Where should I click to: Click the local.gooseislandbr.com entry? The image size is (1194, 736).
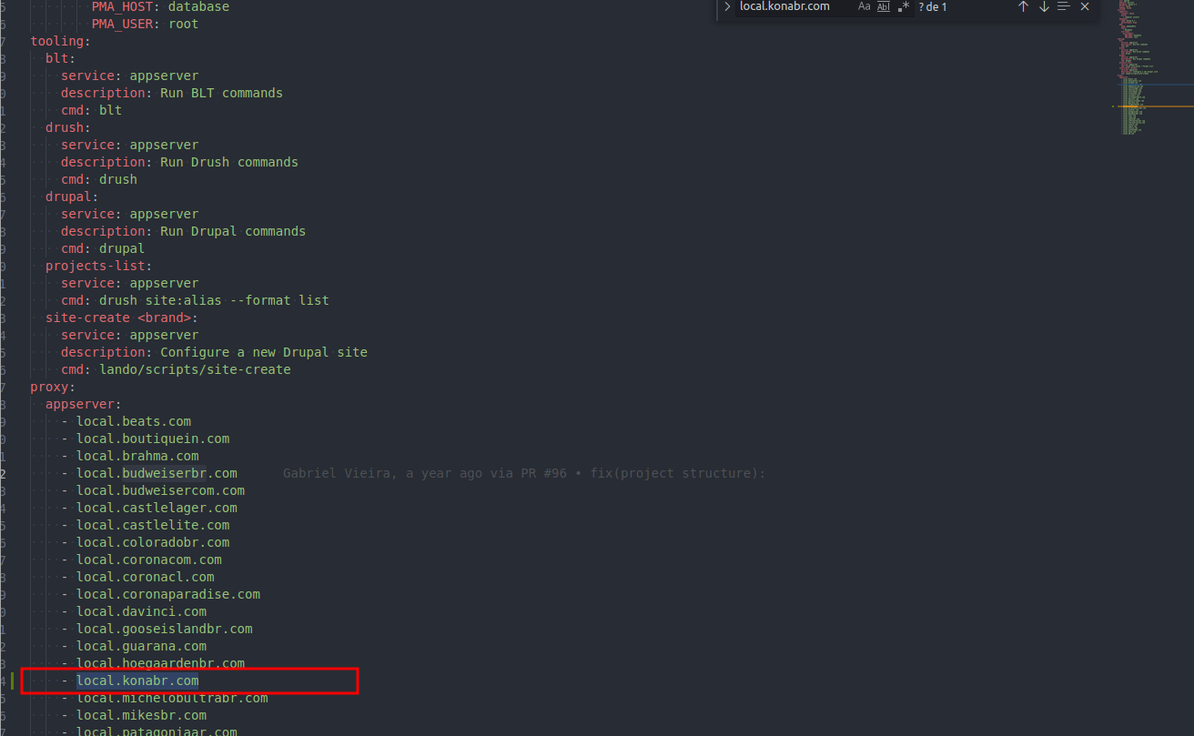pos(165,629)
